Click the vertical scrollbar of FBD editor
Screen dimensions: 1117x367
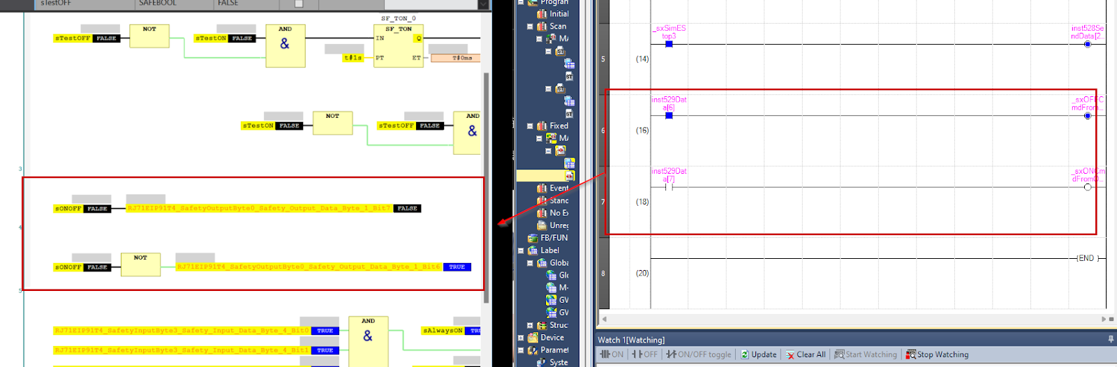tap(487, 187)
